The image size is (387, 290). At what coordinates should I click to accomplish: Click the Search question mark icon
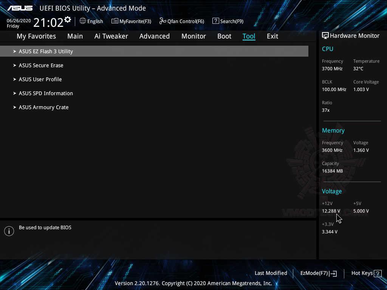tap(216, 21)
